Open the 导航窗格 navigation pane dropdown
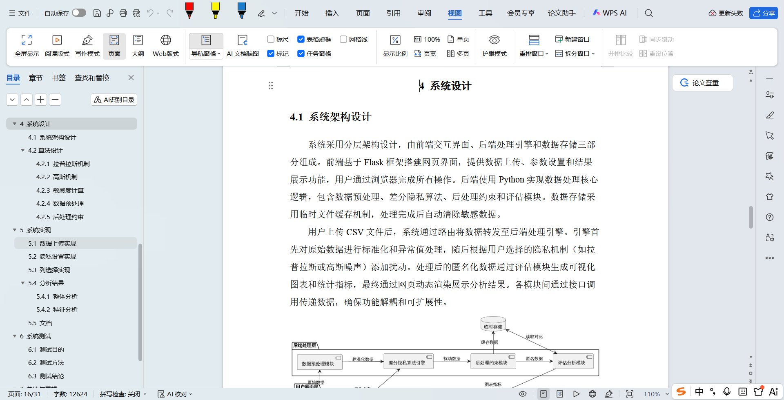 (x=206, y=53)
